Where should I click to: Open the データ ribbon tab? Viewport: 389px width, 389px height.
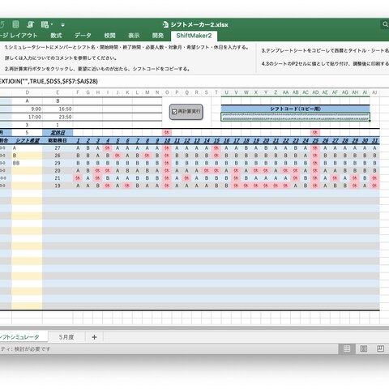point(83,36)
